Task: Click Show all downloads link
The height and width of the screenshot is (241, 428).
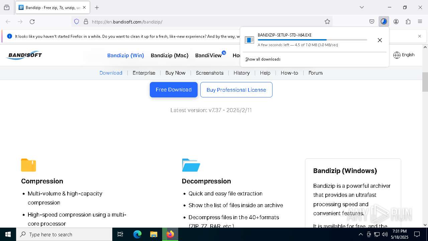Action: (x=263, y=59)
